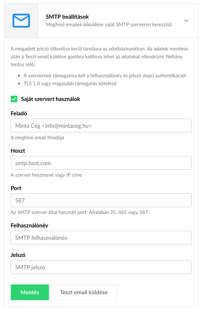Collapse the SMTP beállítások panel chevron
The image size is (202, 310).
(186, 21)
